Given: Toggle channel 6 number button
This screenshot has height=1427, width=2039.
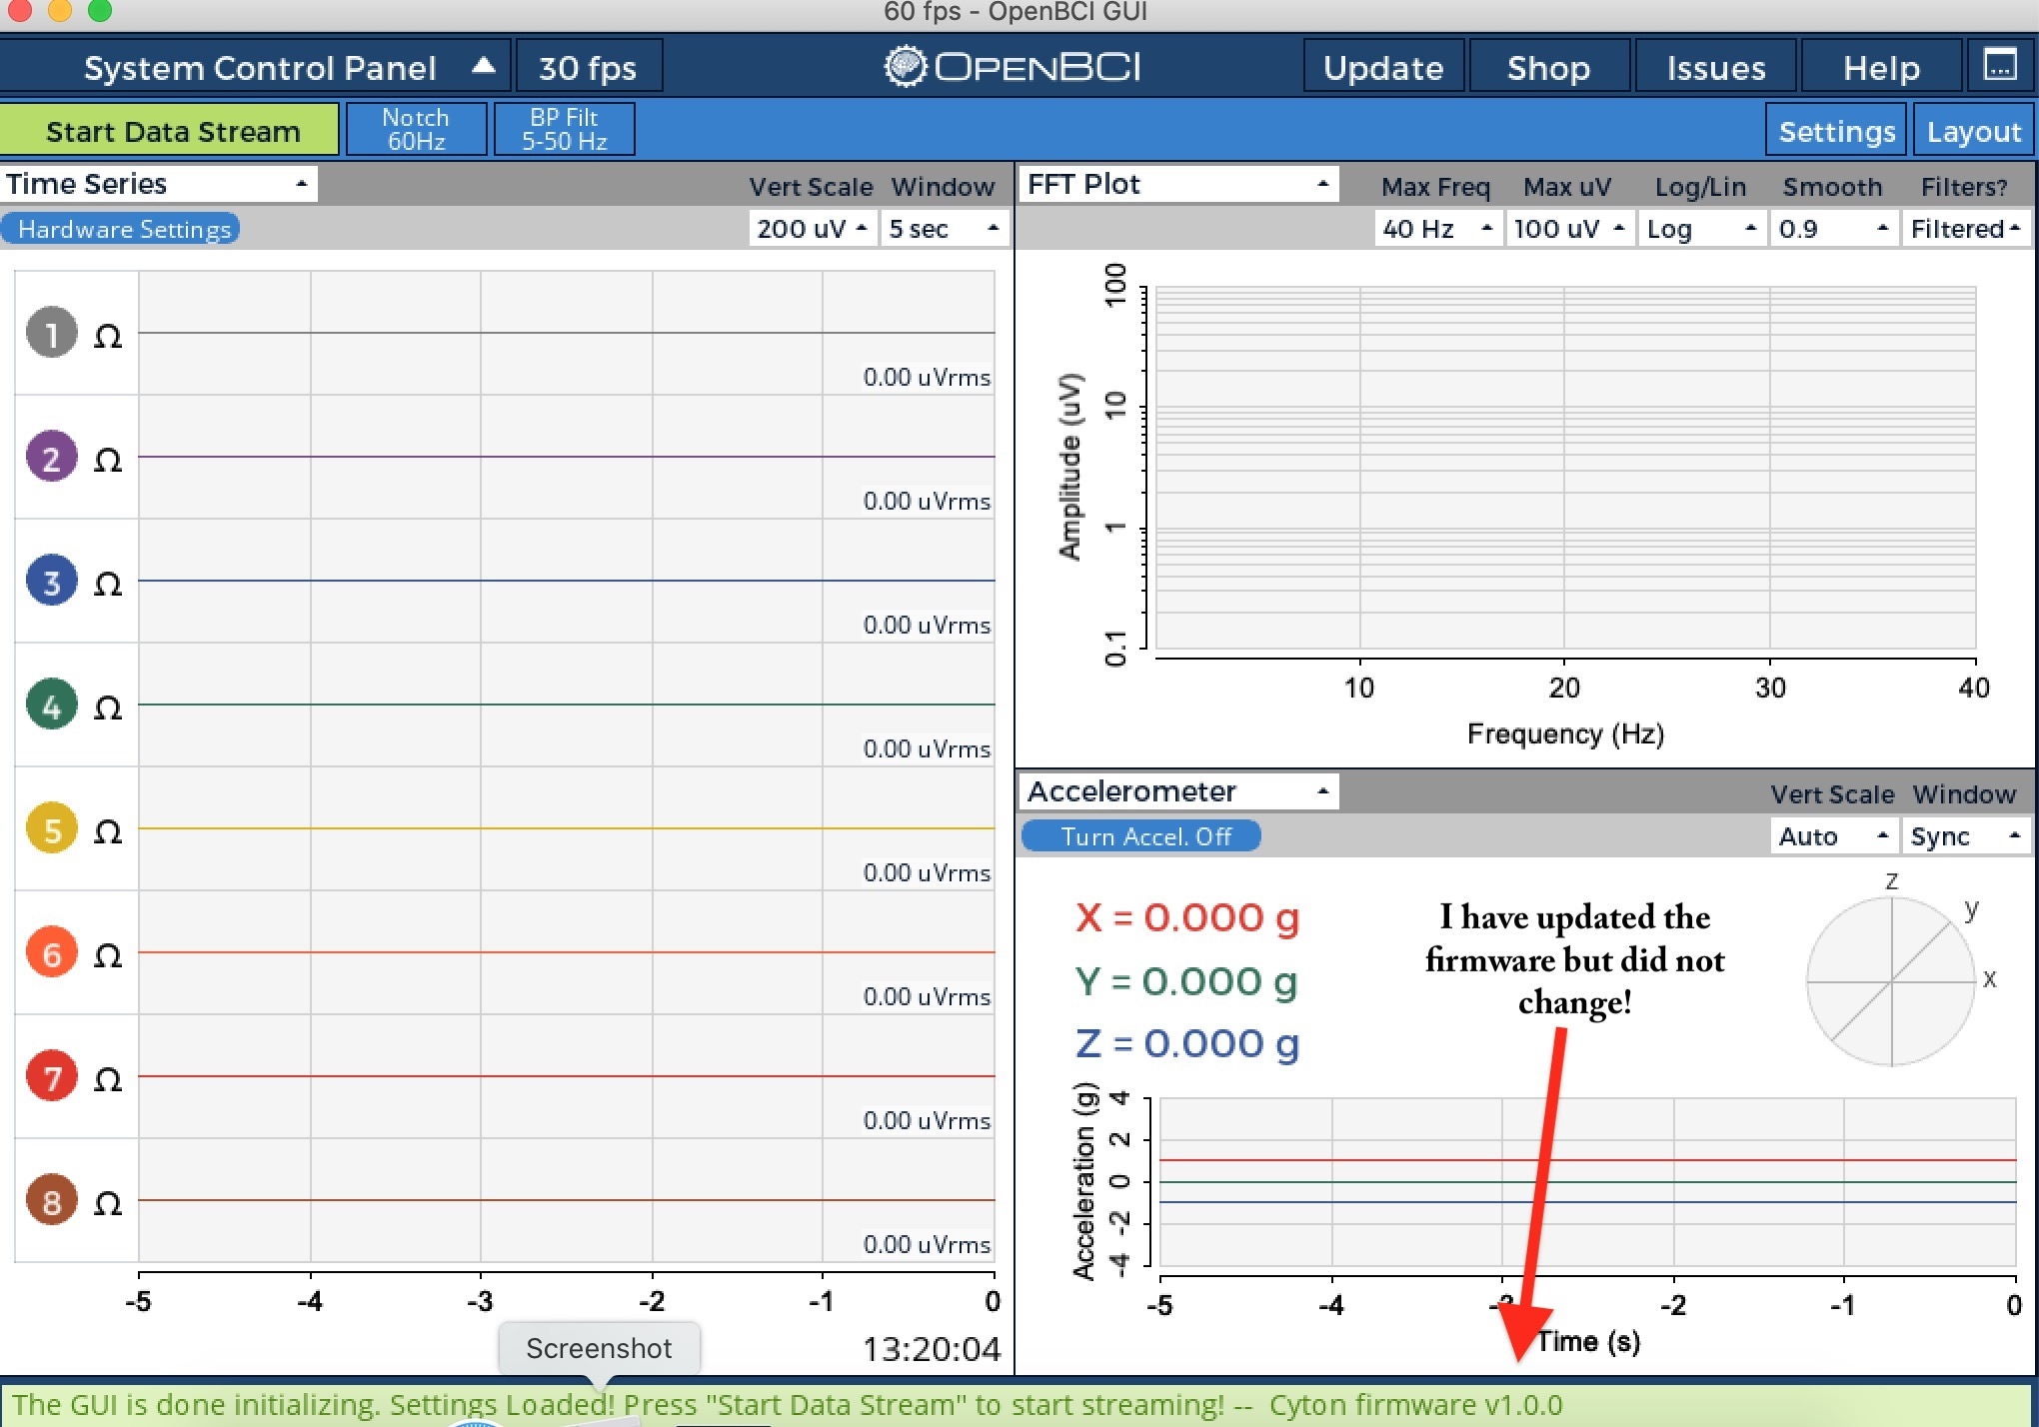Looking at the screenshot, I should (x=52, y=952).
